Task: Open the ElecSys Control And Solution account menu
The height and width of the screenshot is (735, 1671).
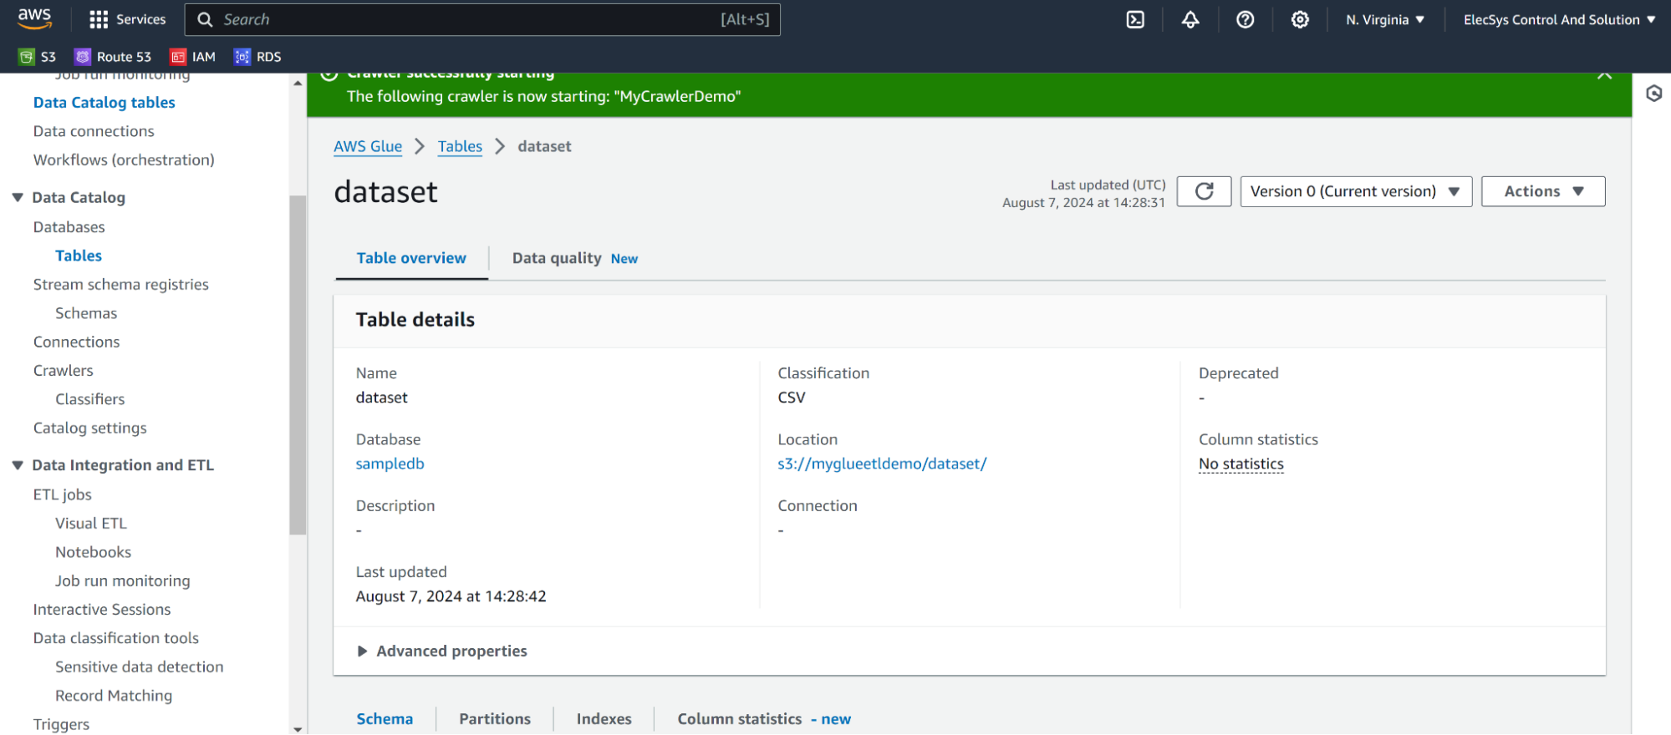Action: point(1559,19)
